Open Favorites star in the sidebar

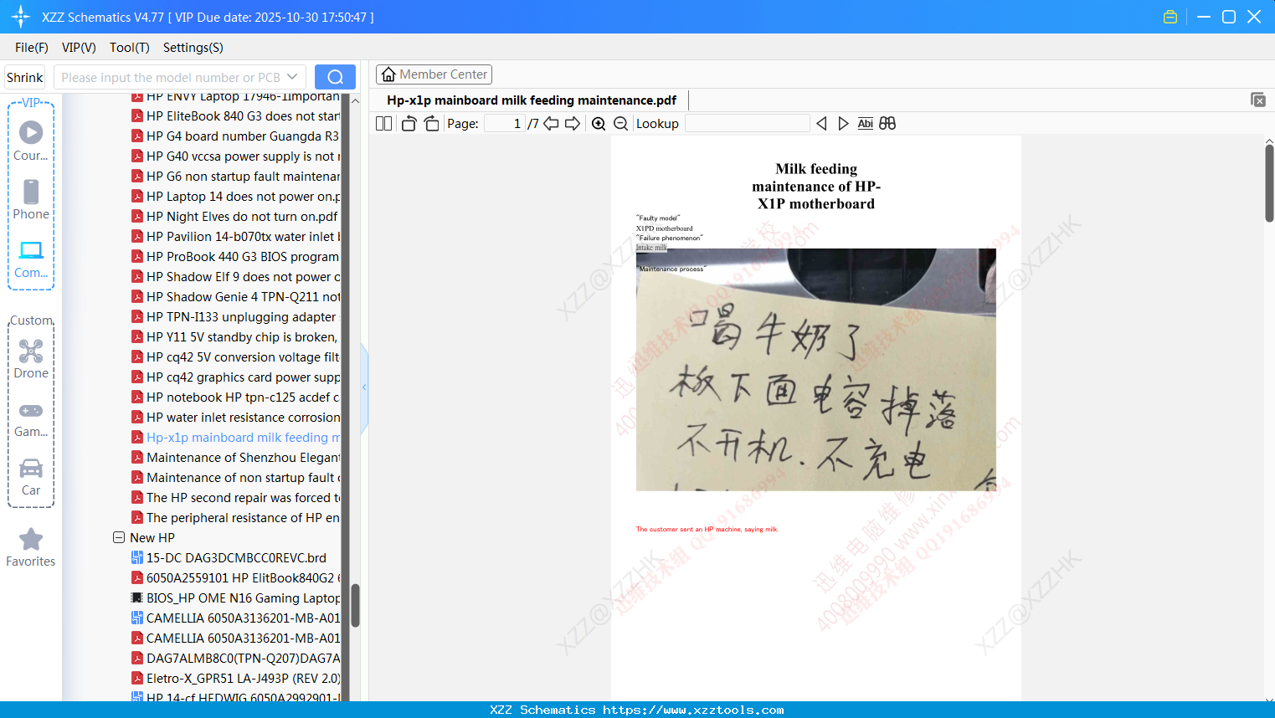click(31, 547)
